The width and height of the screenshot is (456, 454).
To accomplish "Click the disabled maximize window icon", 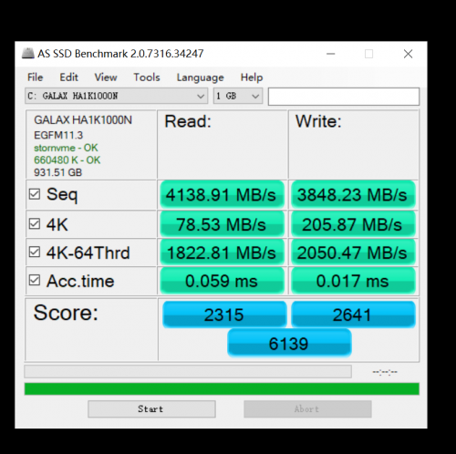I will [x=368, y=54].
